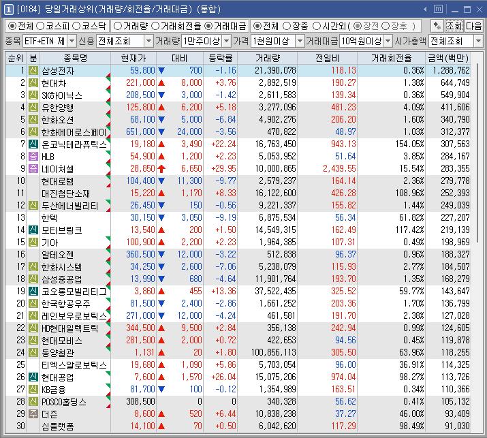The height and width of the screenshot is (438, 487).
Task: Click the 거래량 column header
Action: pyautogui.click(x=268, y=58)
